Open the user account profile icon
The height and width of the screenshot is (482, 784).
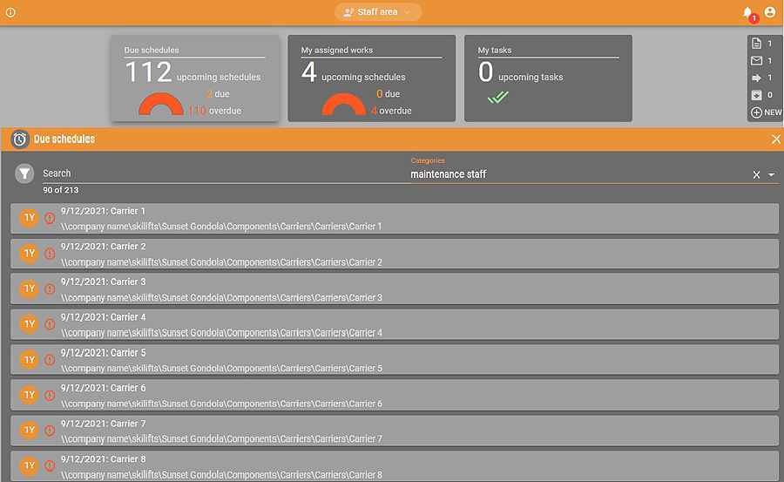pyautogui.click(x=769, y=12)
